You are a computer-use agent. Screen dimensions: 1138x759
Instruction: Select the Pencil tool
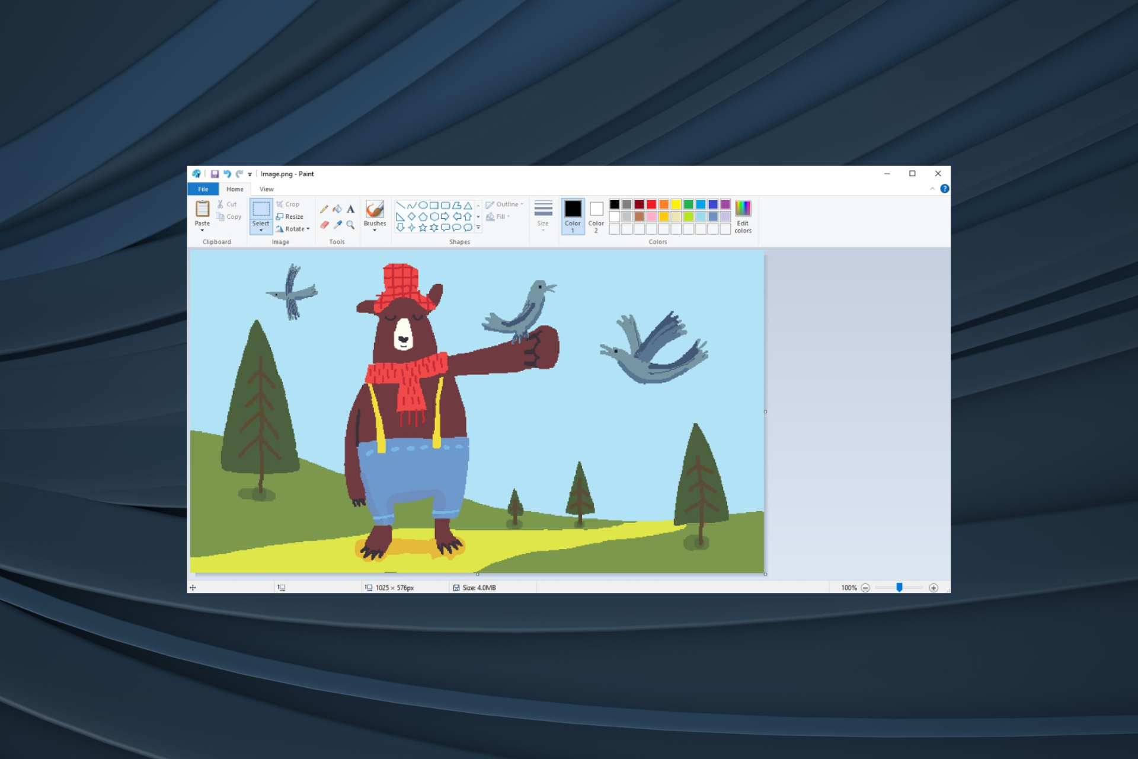325,209
